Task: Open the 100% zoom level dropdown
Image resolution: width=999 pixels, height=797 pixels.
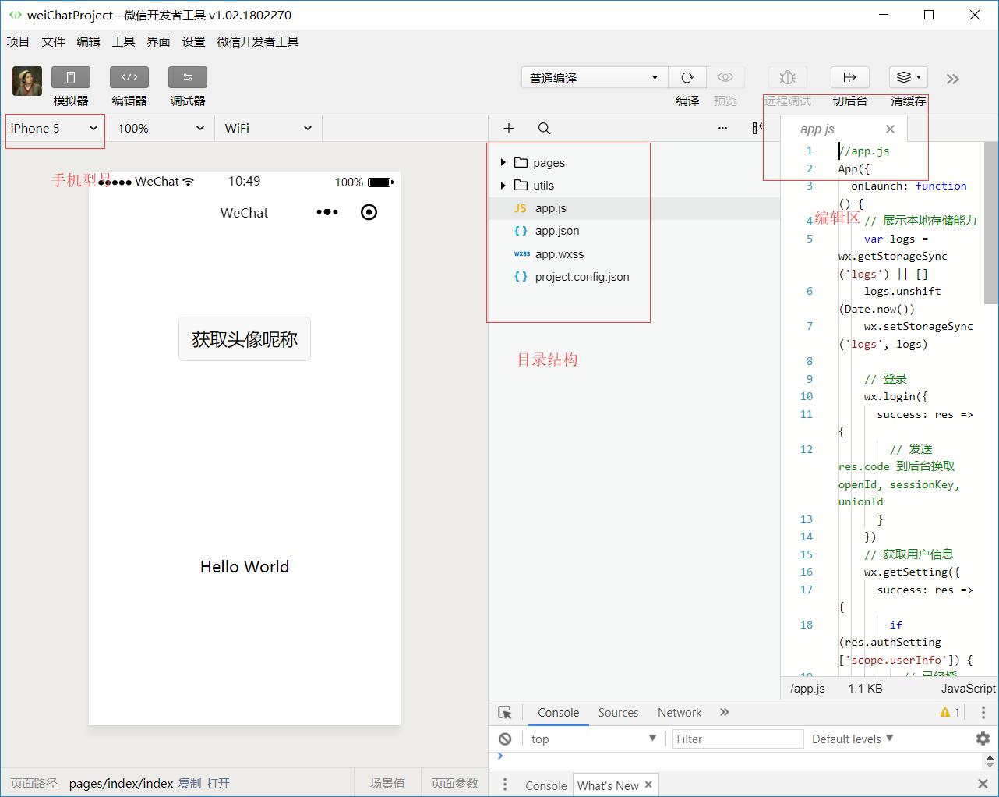Action: pyautogui.click(x=161, y=128)
